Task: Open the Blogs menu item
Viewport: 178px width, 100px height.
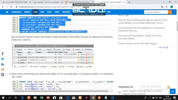Action: (49, 12)
